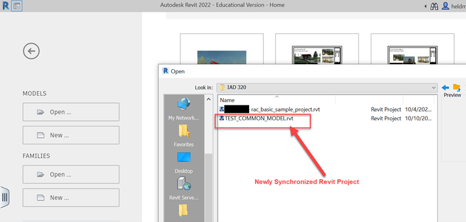The image size is (466, 222).
Task: Click the binoculars search icon
Action: tap(434, 6)
